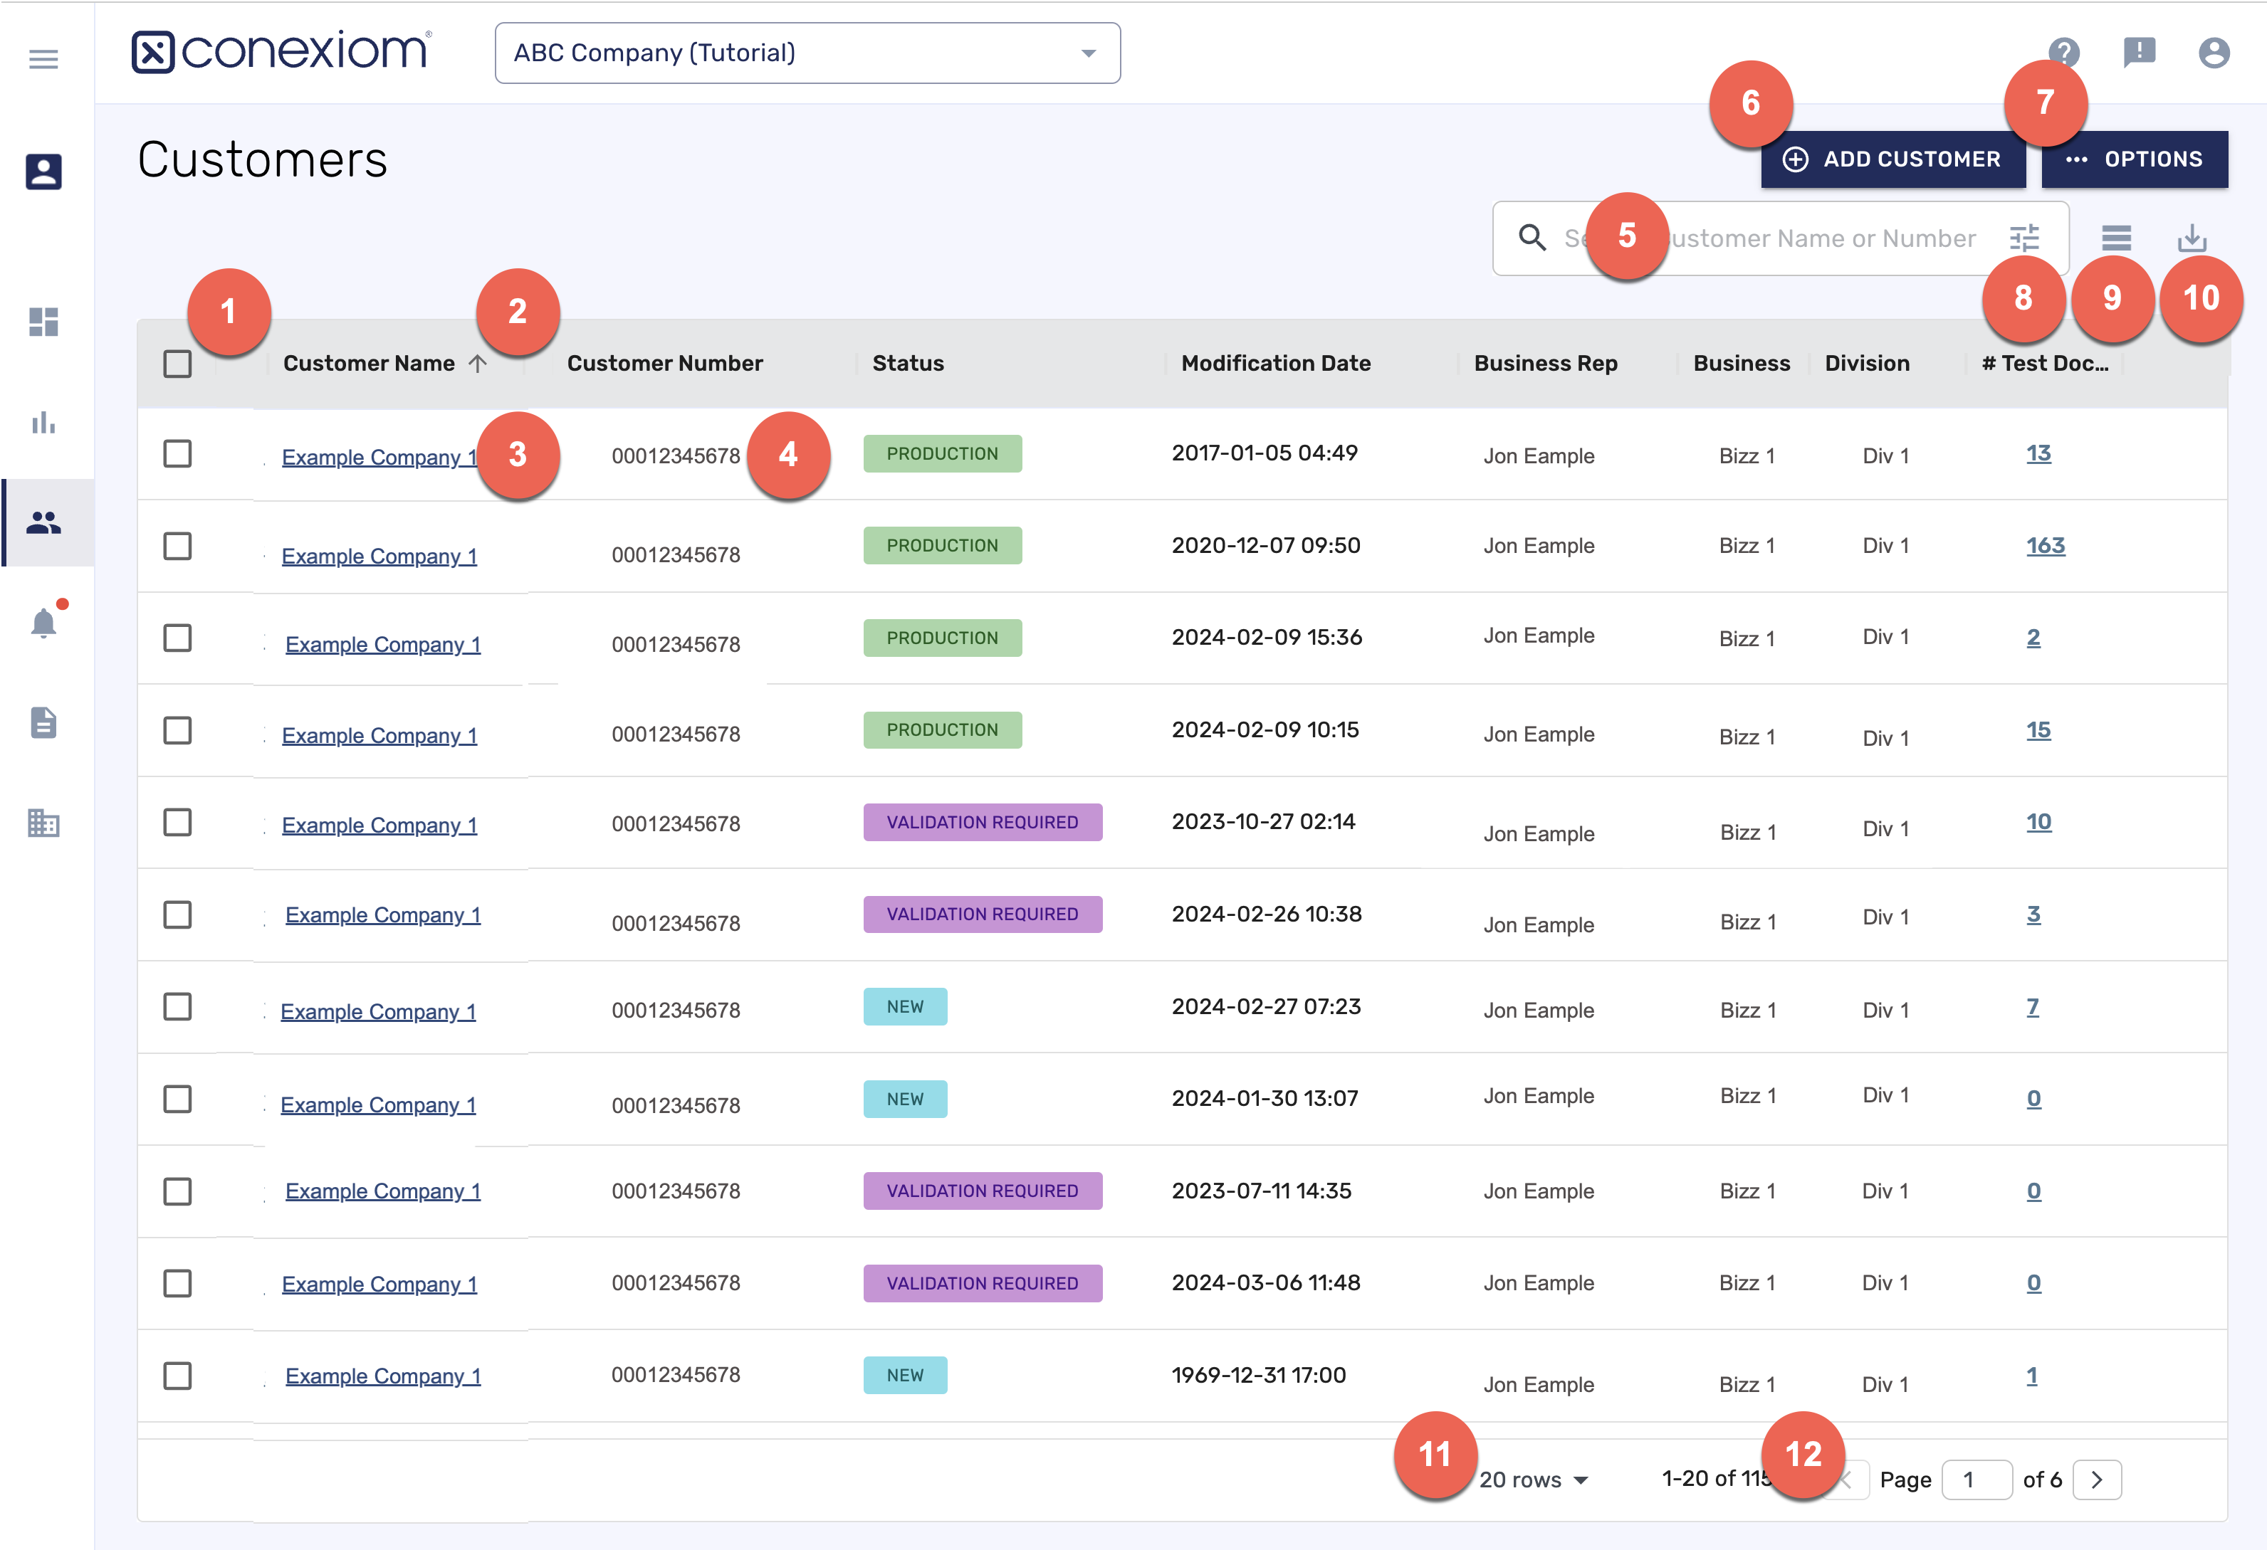
Task: Check the select-all header checkbox
Action: [x=177, y=364]
